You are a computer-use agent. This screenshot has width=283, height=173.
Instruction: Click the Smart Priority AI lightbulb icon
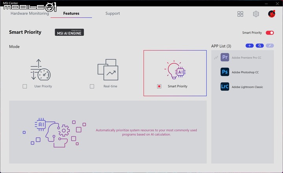click(x=175, y=70)
